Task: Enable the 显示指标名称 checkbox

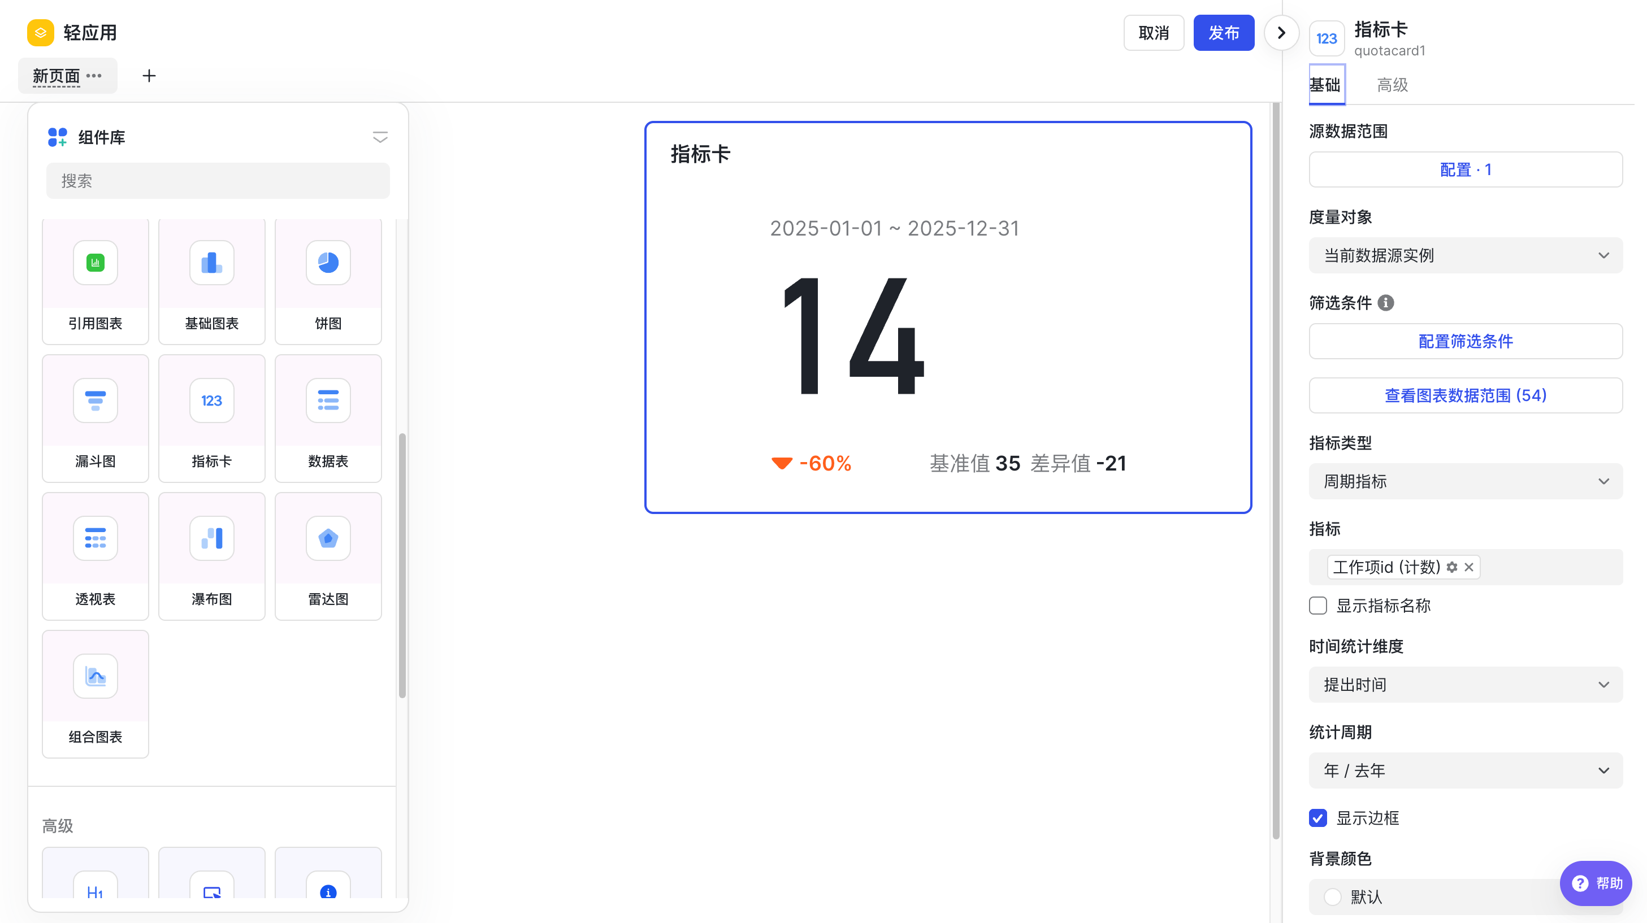Action: (1317, 606)
